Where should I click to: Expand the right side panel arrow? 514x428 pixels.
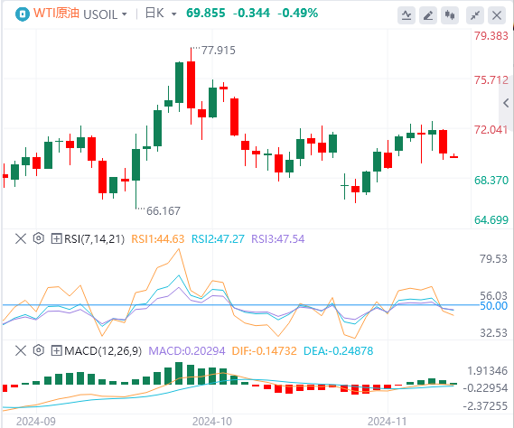506,103
